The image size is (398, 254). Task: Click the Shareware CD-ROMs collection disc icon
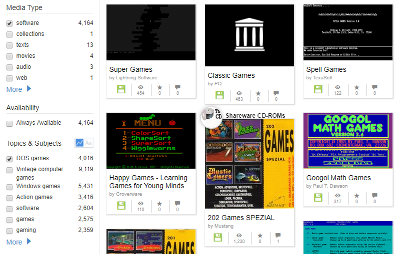pyautogui.click(x=211, y=116)
